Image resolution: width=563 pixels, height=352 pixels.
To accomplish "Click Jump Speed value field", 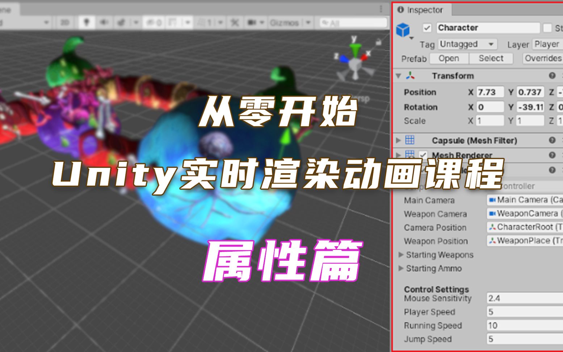I will tap(525, 339).
